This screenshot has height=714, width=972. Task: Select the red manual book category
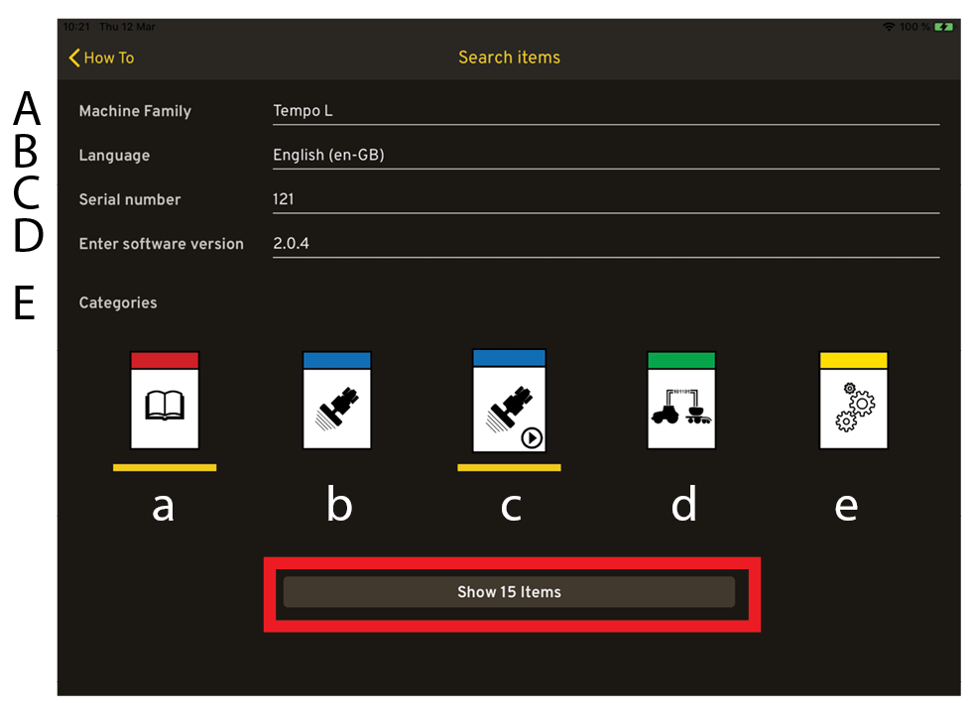pos(165,401)
